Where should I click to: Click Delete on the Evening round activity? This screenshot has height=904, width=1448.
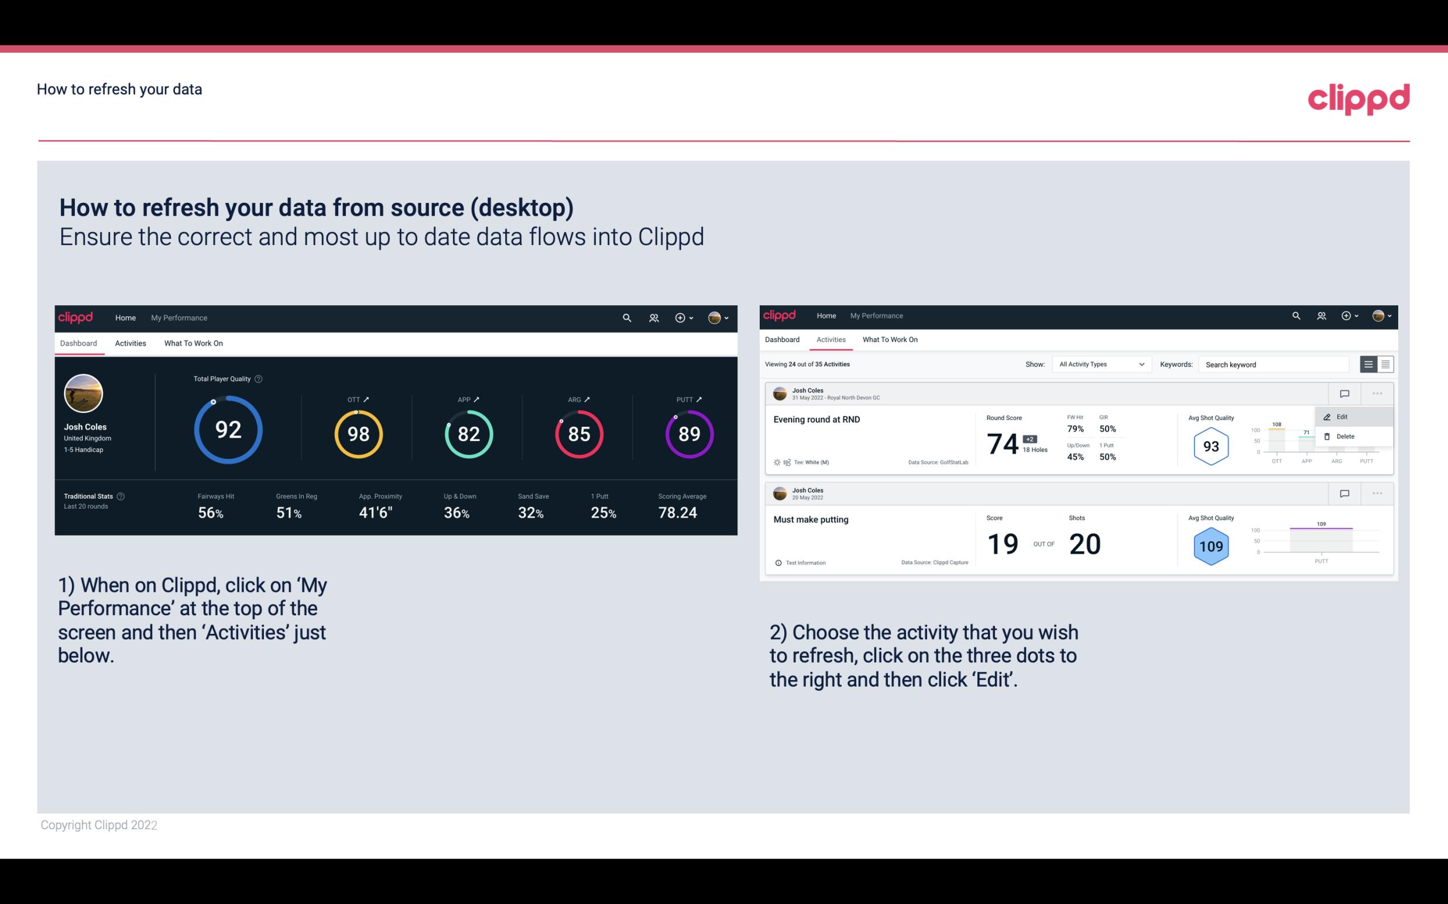tap(1344, 436)
